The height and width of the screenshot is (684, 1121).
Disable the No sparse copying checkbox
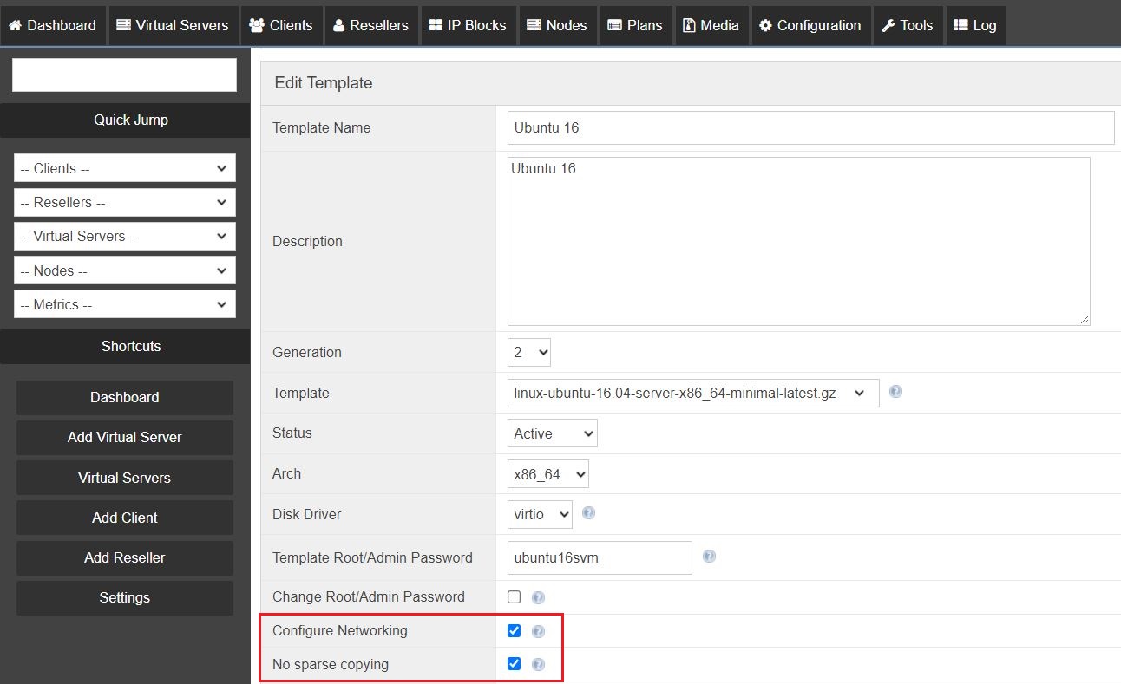(x=515, y=664)
